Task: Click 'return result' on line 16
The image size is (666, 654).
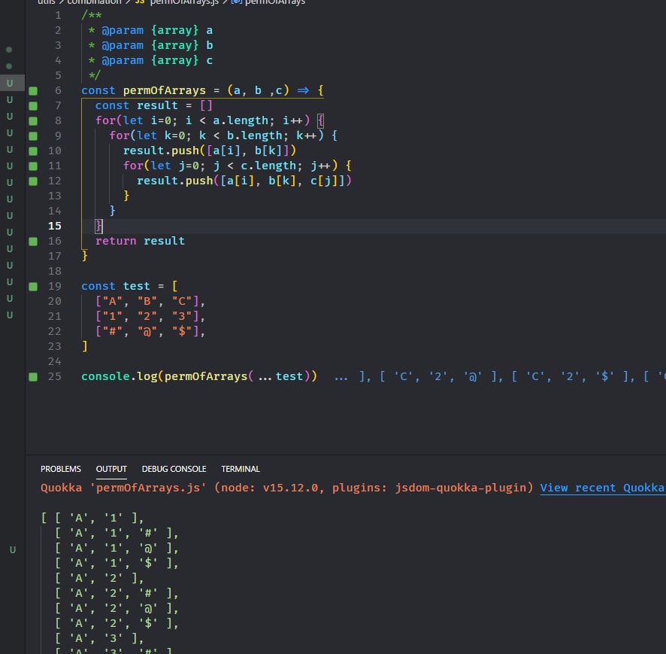Action: [x=140, y=241]
